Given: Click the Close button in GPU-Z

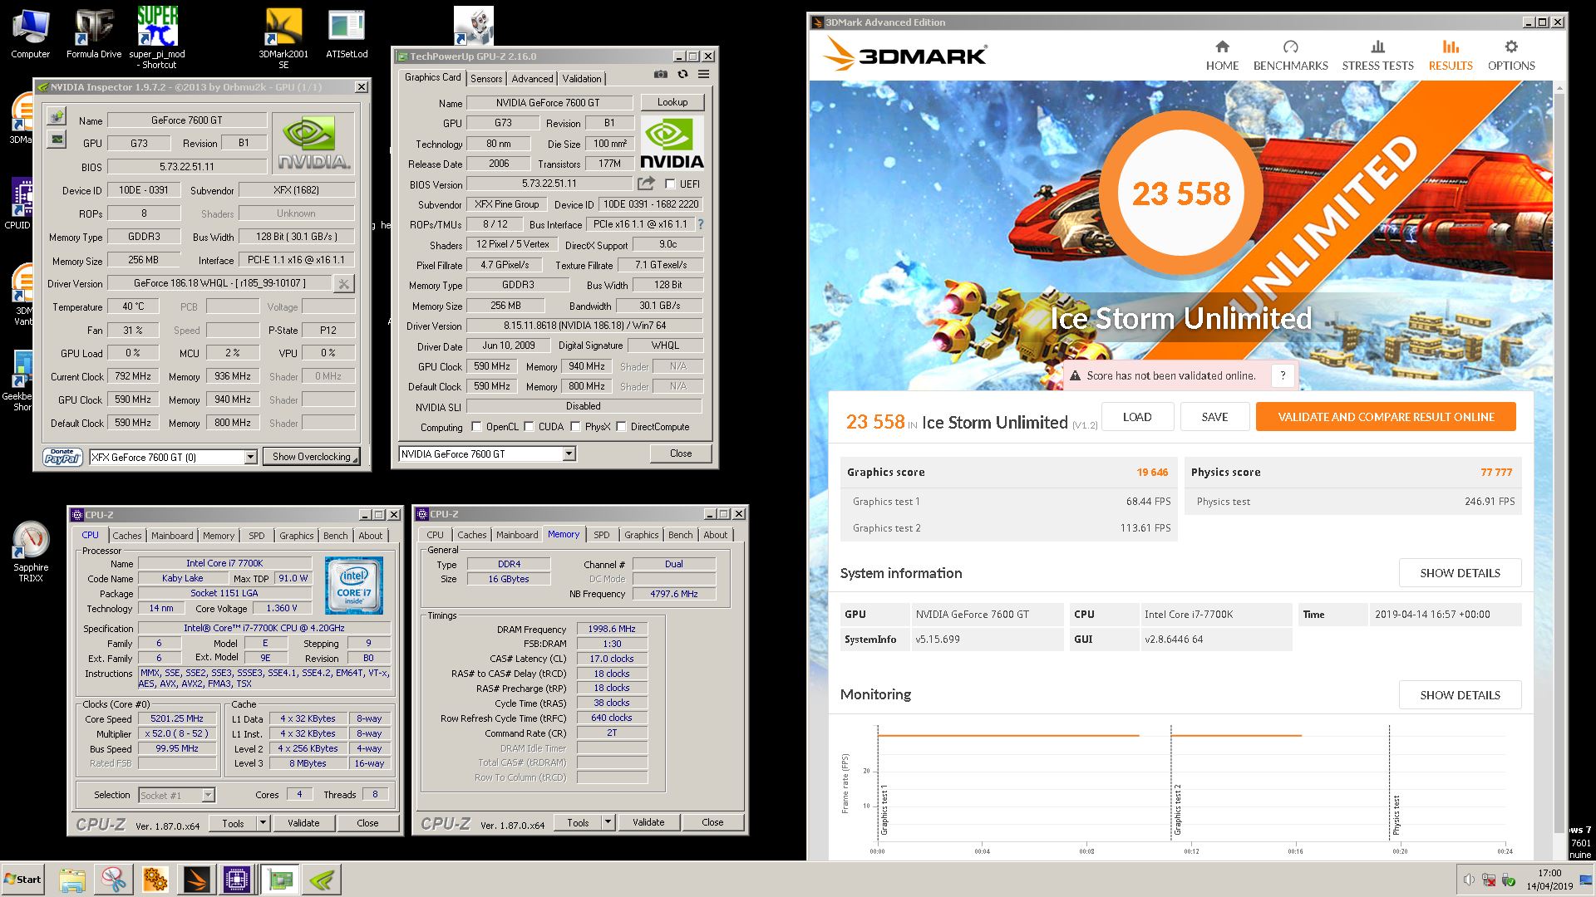Looking at the screenshot, I should (681, 453).
